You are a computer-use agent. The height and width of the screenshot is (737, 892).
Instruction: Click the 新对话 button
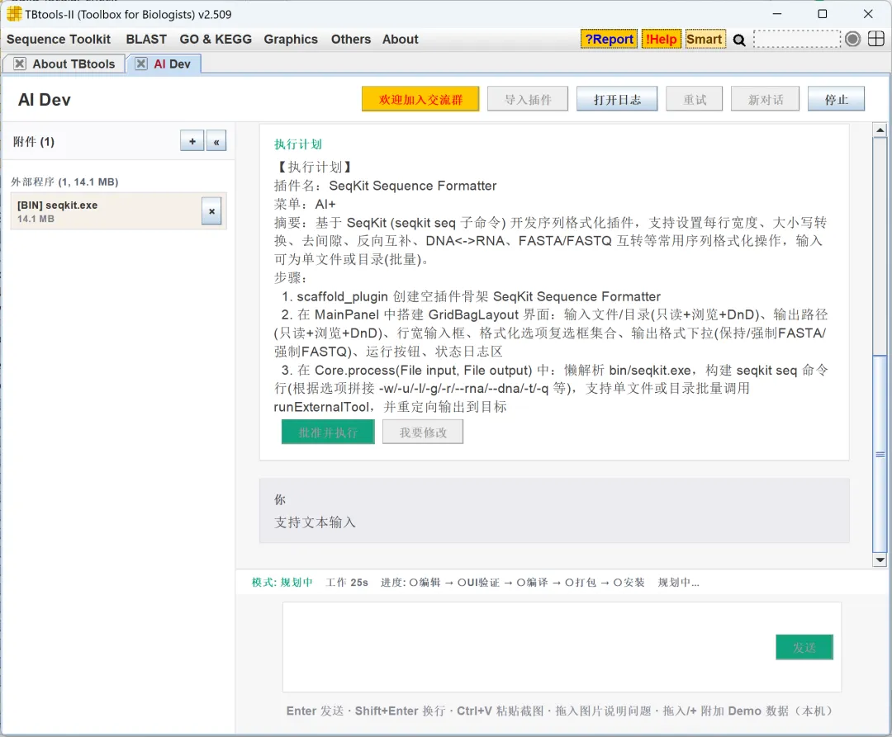765,99
